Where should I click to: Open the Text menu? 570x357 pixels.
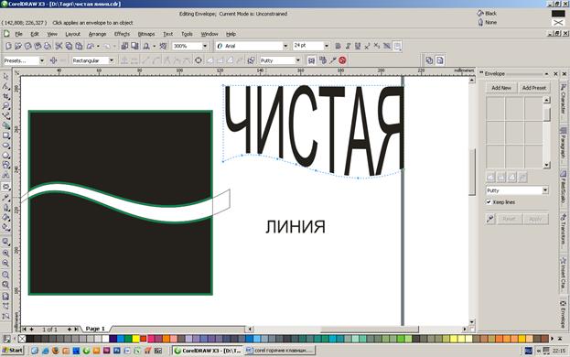click(x=167, y=34)
